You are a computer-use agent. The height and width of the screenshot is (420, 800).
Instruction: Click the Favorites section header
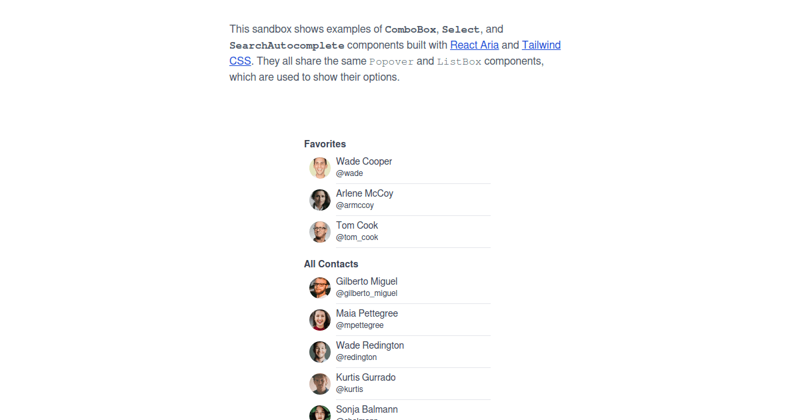tap(325, 144)
